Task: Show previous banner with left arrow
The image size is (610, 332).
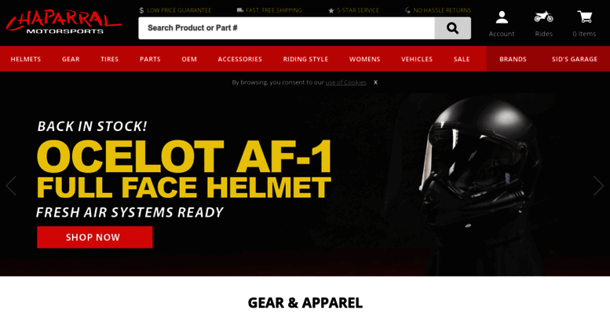Action: [11, 185]
